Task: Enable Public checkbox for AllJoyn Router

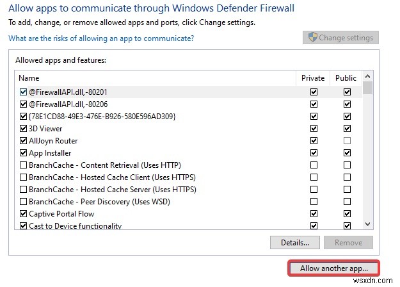Action: pos(347,141)
